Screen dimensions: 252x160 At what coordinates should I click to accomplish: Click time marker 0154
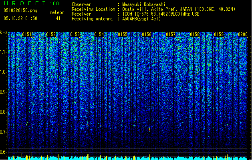99,34
